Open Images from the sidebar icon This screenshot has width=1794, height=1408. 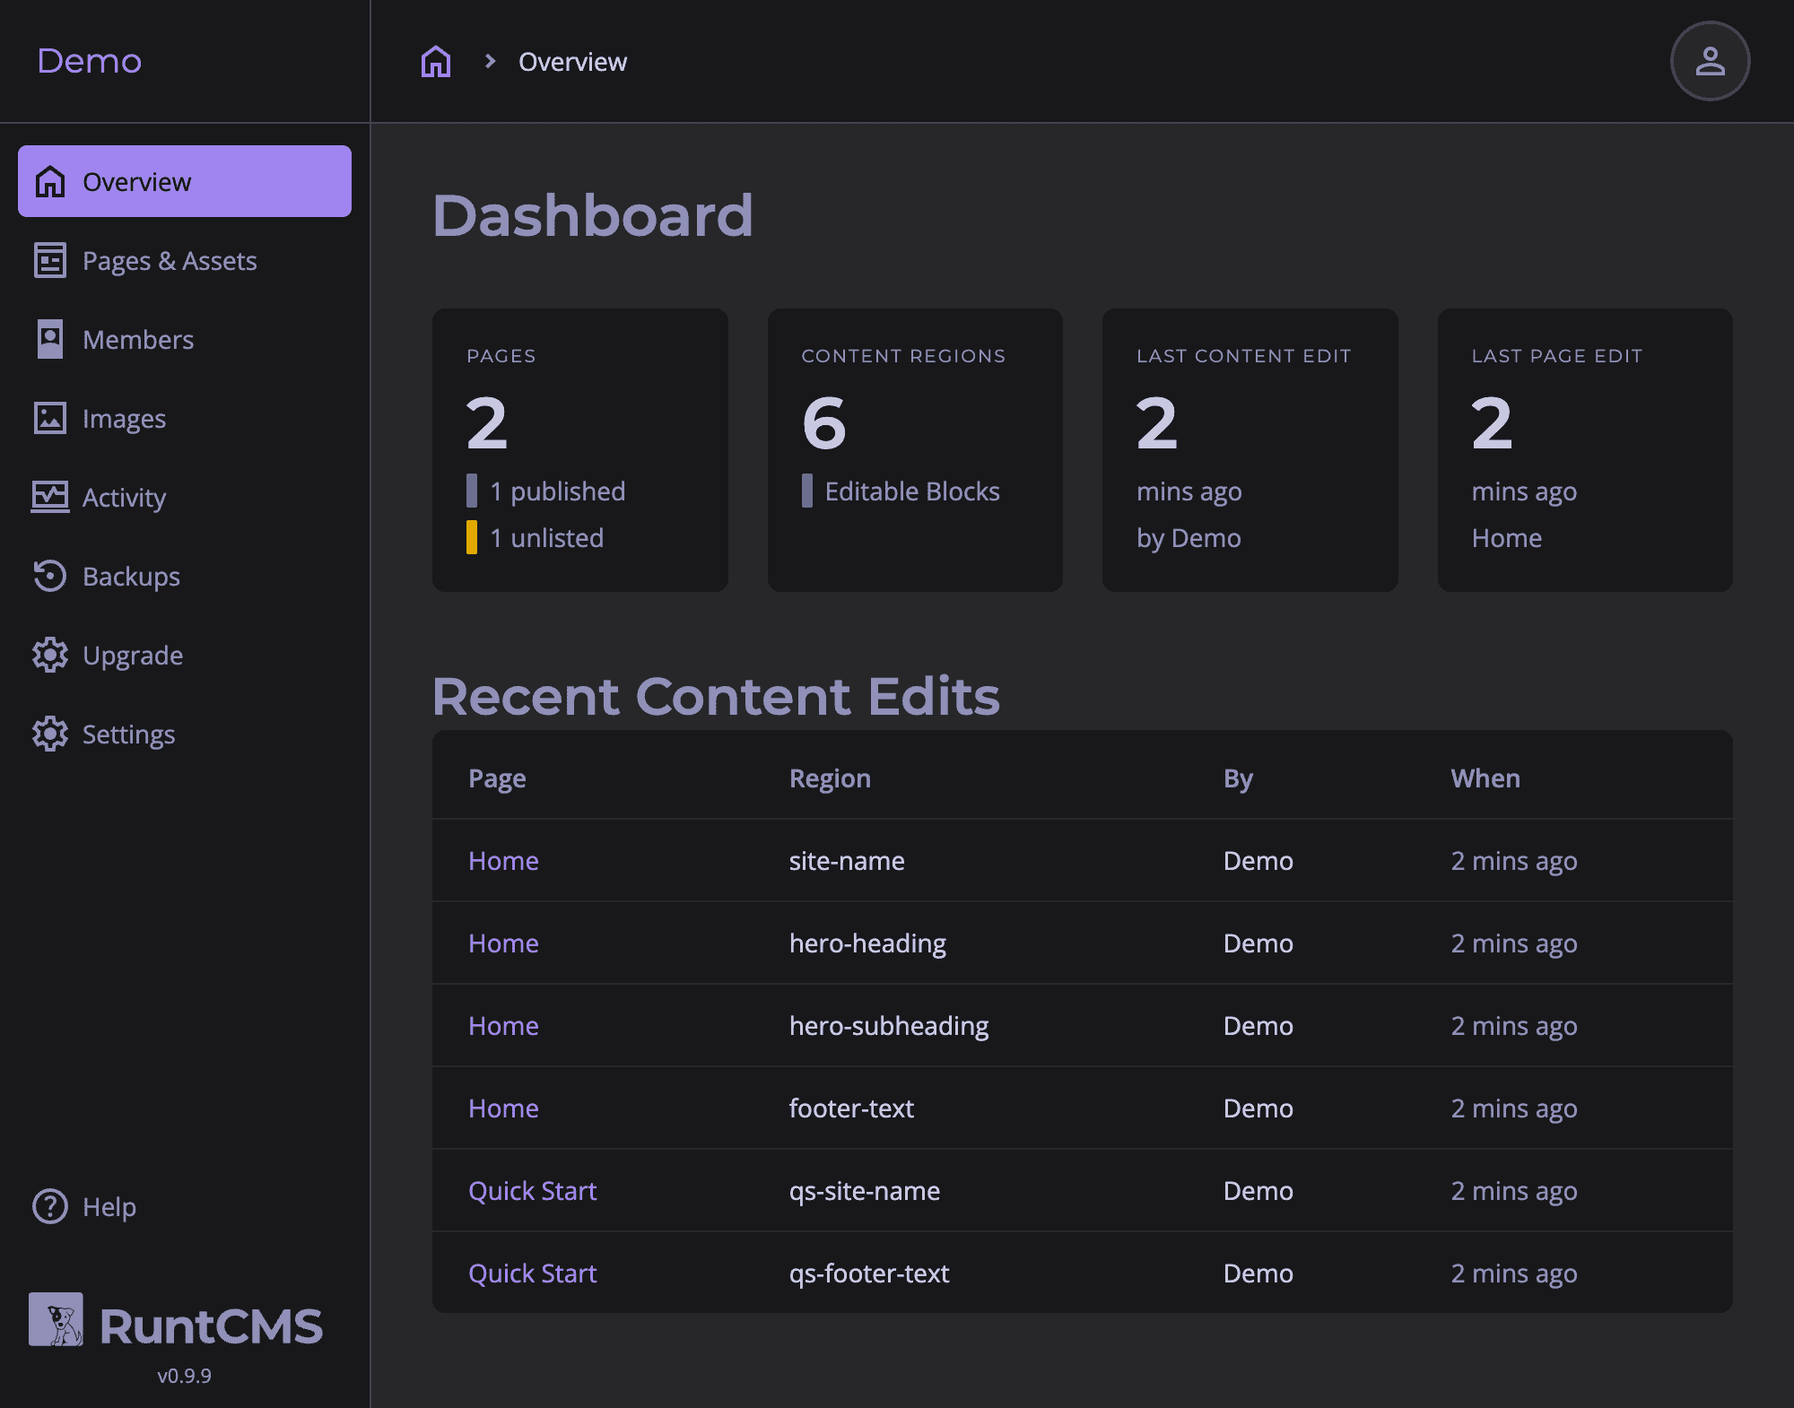pyautogui.click(x=49, y=418)
